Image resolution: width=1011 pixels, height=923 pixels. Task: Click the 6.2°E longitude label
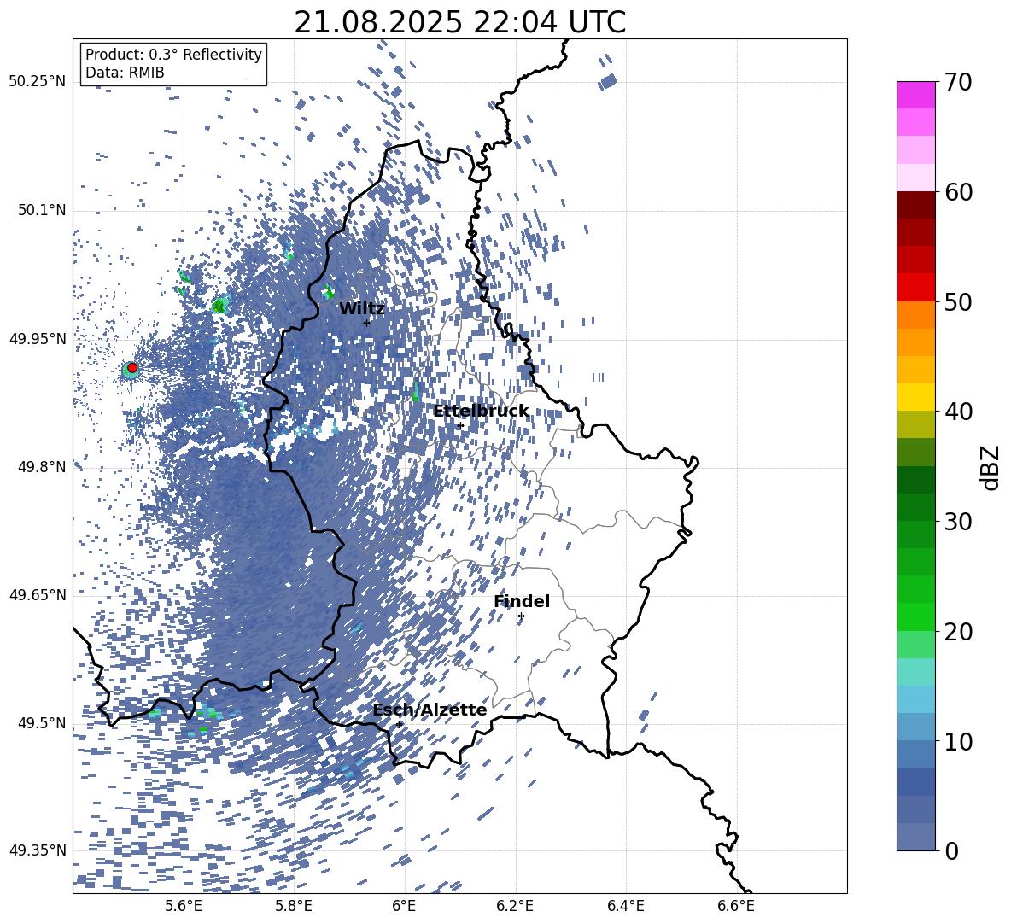515,906
